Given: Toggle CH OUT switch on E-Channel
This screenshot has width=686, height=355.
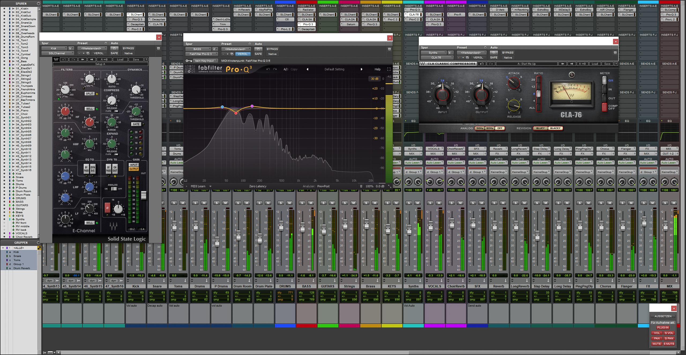Looking at the screenshot, I should (115, 169).
